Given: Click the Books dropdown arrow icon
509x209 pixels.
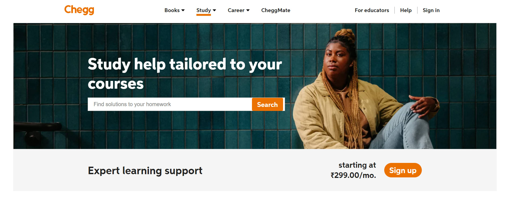Looking at the screenshot, I should 183,10.
